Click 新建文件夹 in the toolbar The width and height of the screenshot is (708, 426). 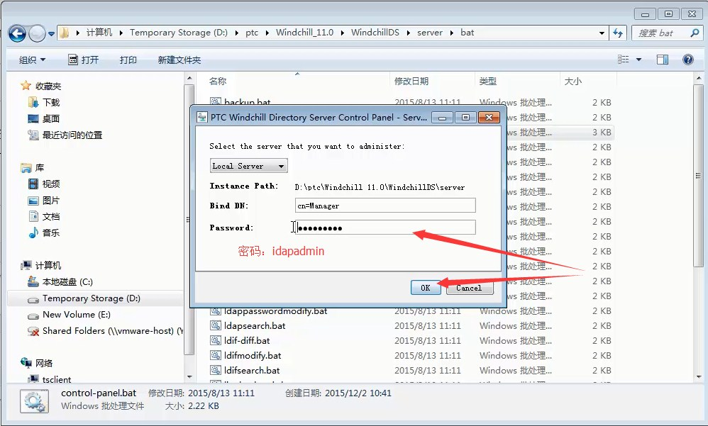click(179, 60)
